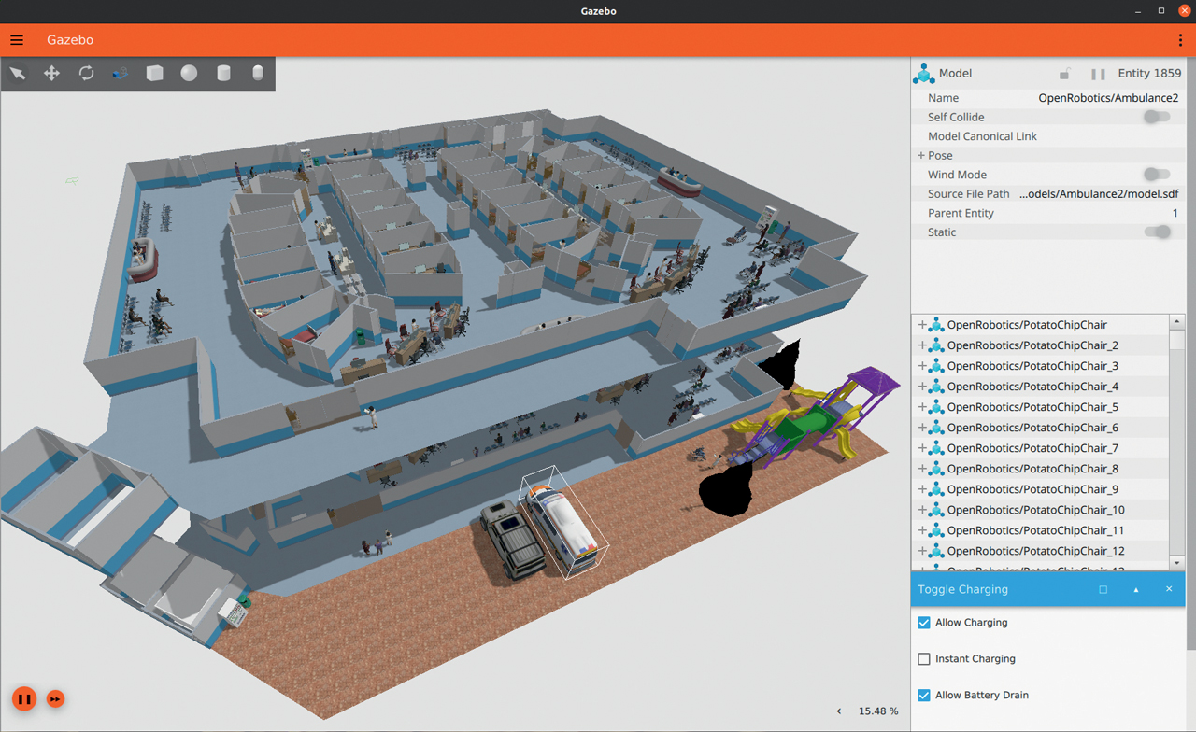Collapse the Toggle Charging panel

pos(1136,590)
